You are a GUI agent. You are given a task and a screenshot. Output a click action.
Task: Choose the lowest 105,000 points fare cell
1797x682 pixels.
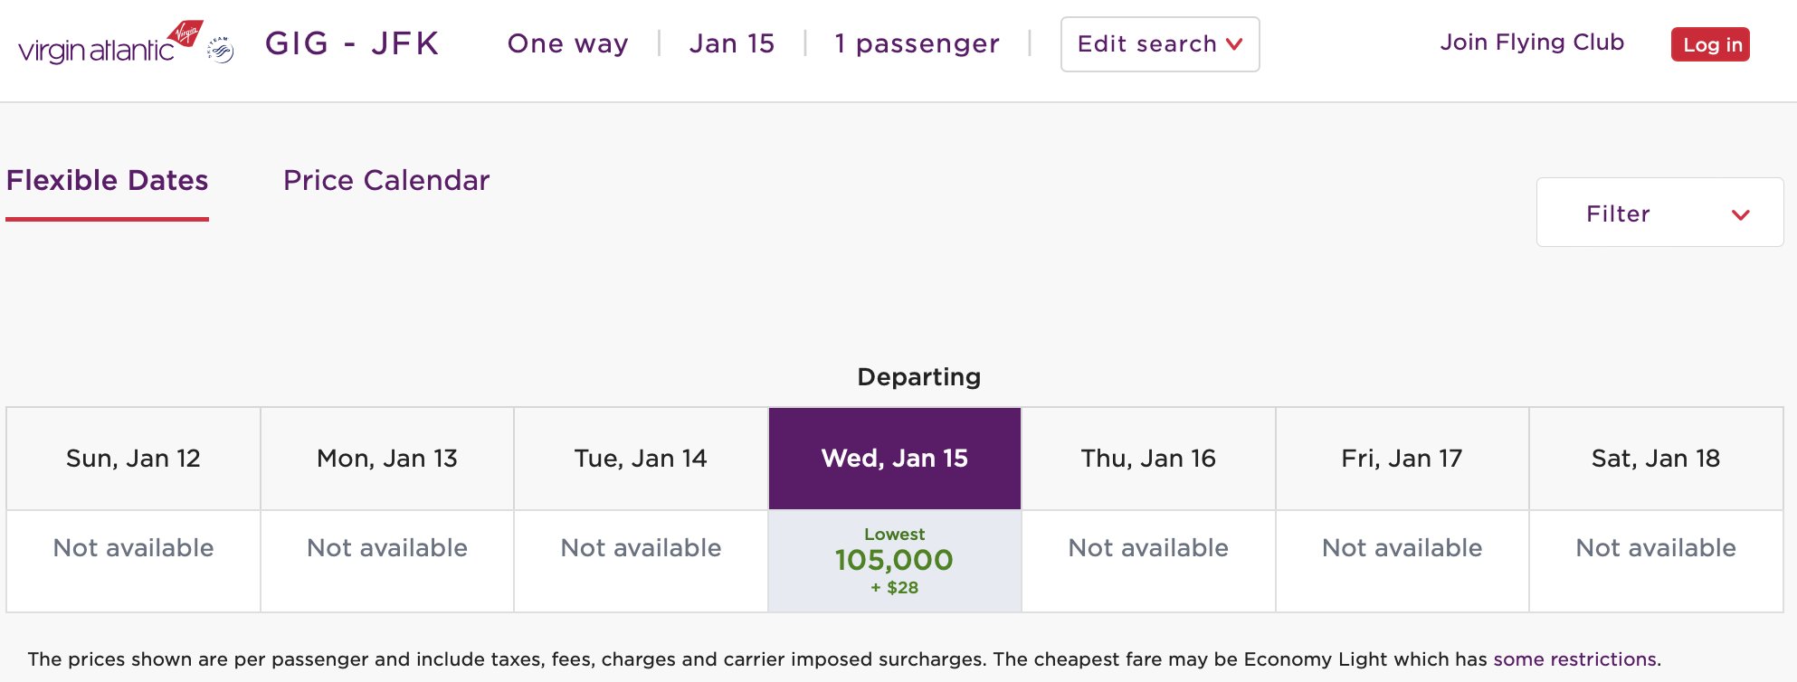895,561
